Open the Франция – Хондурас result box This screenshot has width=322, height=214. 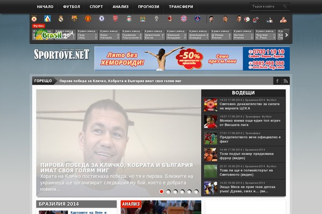(x=177, y=35)
